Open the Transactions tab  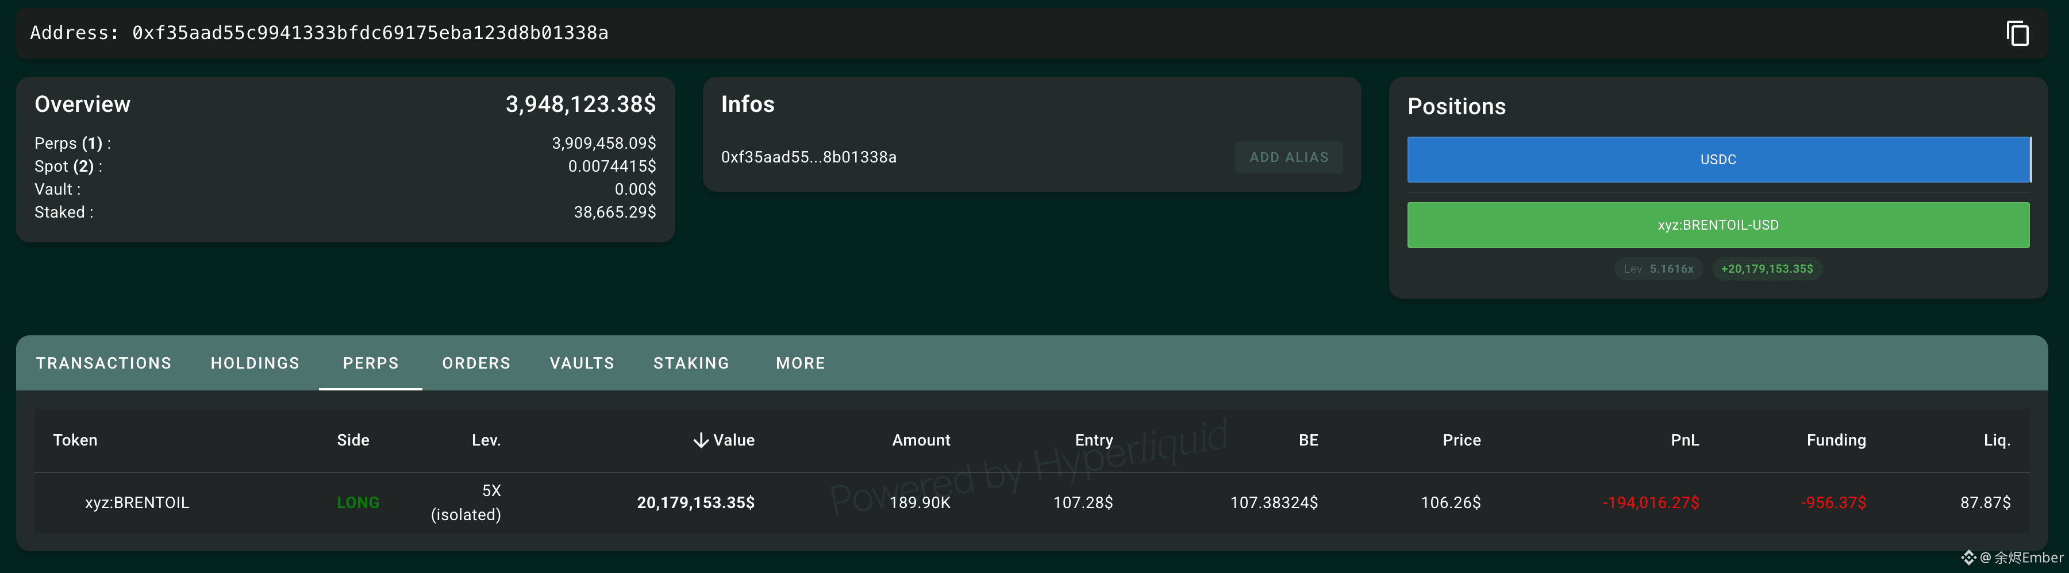pyautogui.click(x=103, y=363)
